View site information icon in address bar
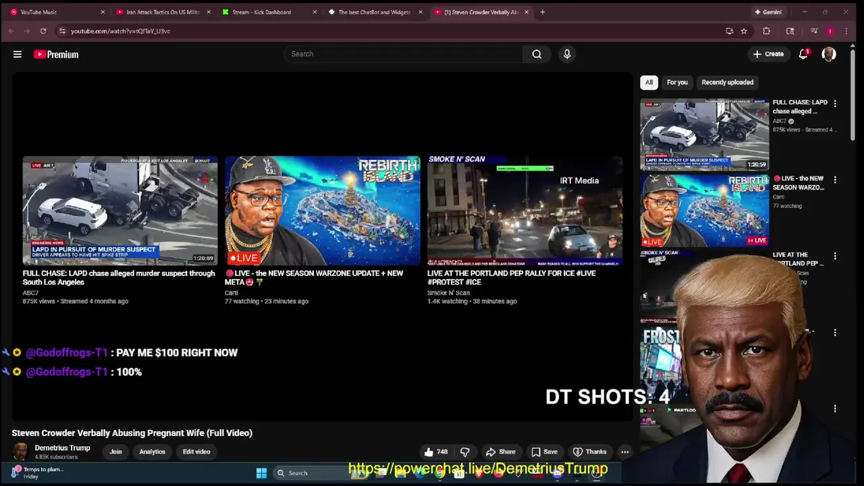The width and height of the screenshot is (864, 486). (62, 31)
